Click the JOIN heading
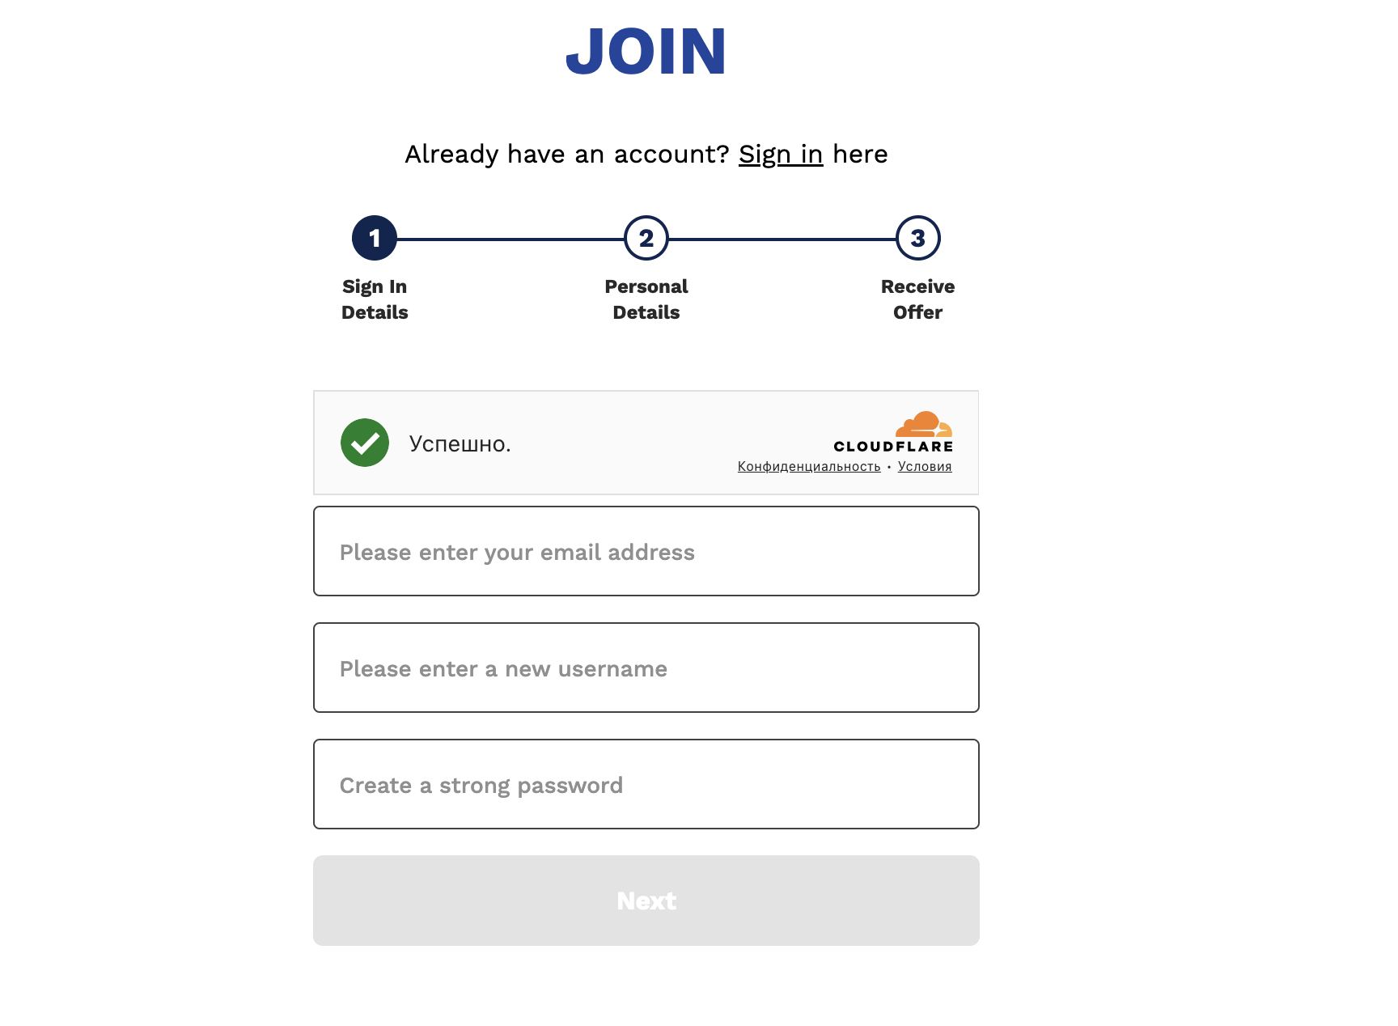This screenshot has height=1026, width=1398. (646, 52)
